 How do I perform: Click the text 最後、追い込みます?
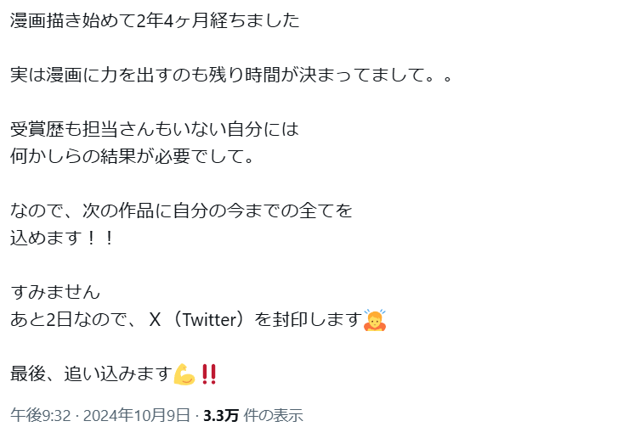click(x=91, y=373)
